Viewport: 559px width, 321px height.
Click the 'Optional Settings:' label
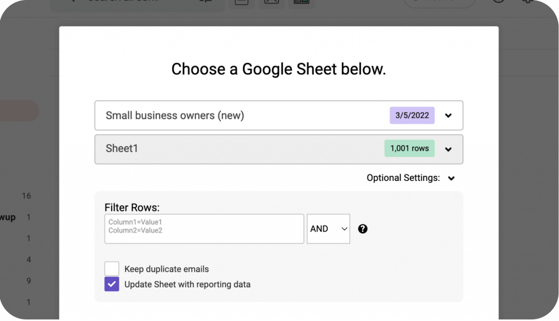tap(403, 178)
